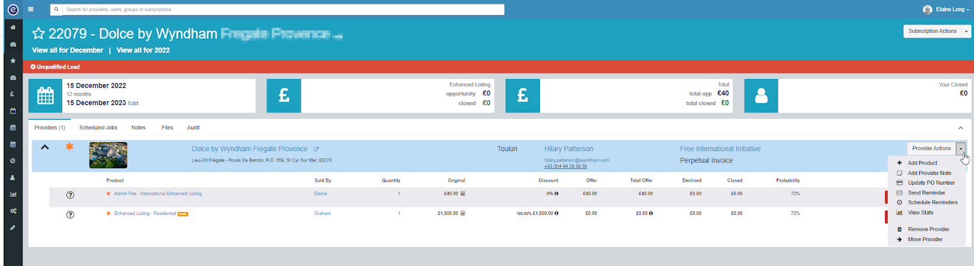Click the Subscription Actions button
The width and height of the screenshot is (974, 266).
tap(933, 31)
